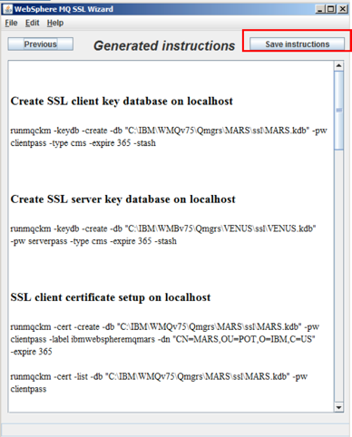Click the 'Create SSL server key database on localhost' heading

(122, 199)
